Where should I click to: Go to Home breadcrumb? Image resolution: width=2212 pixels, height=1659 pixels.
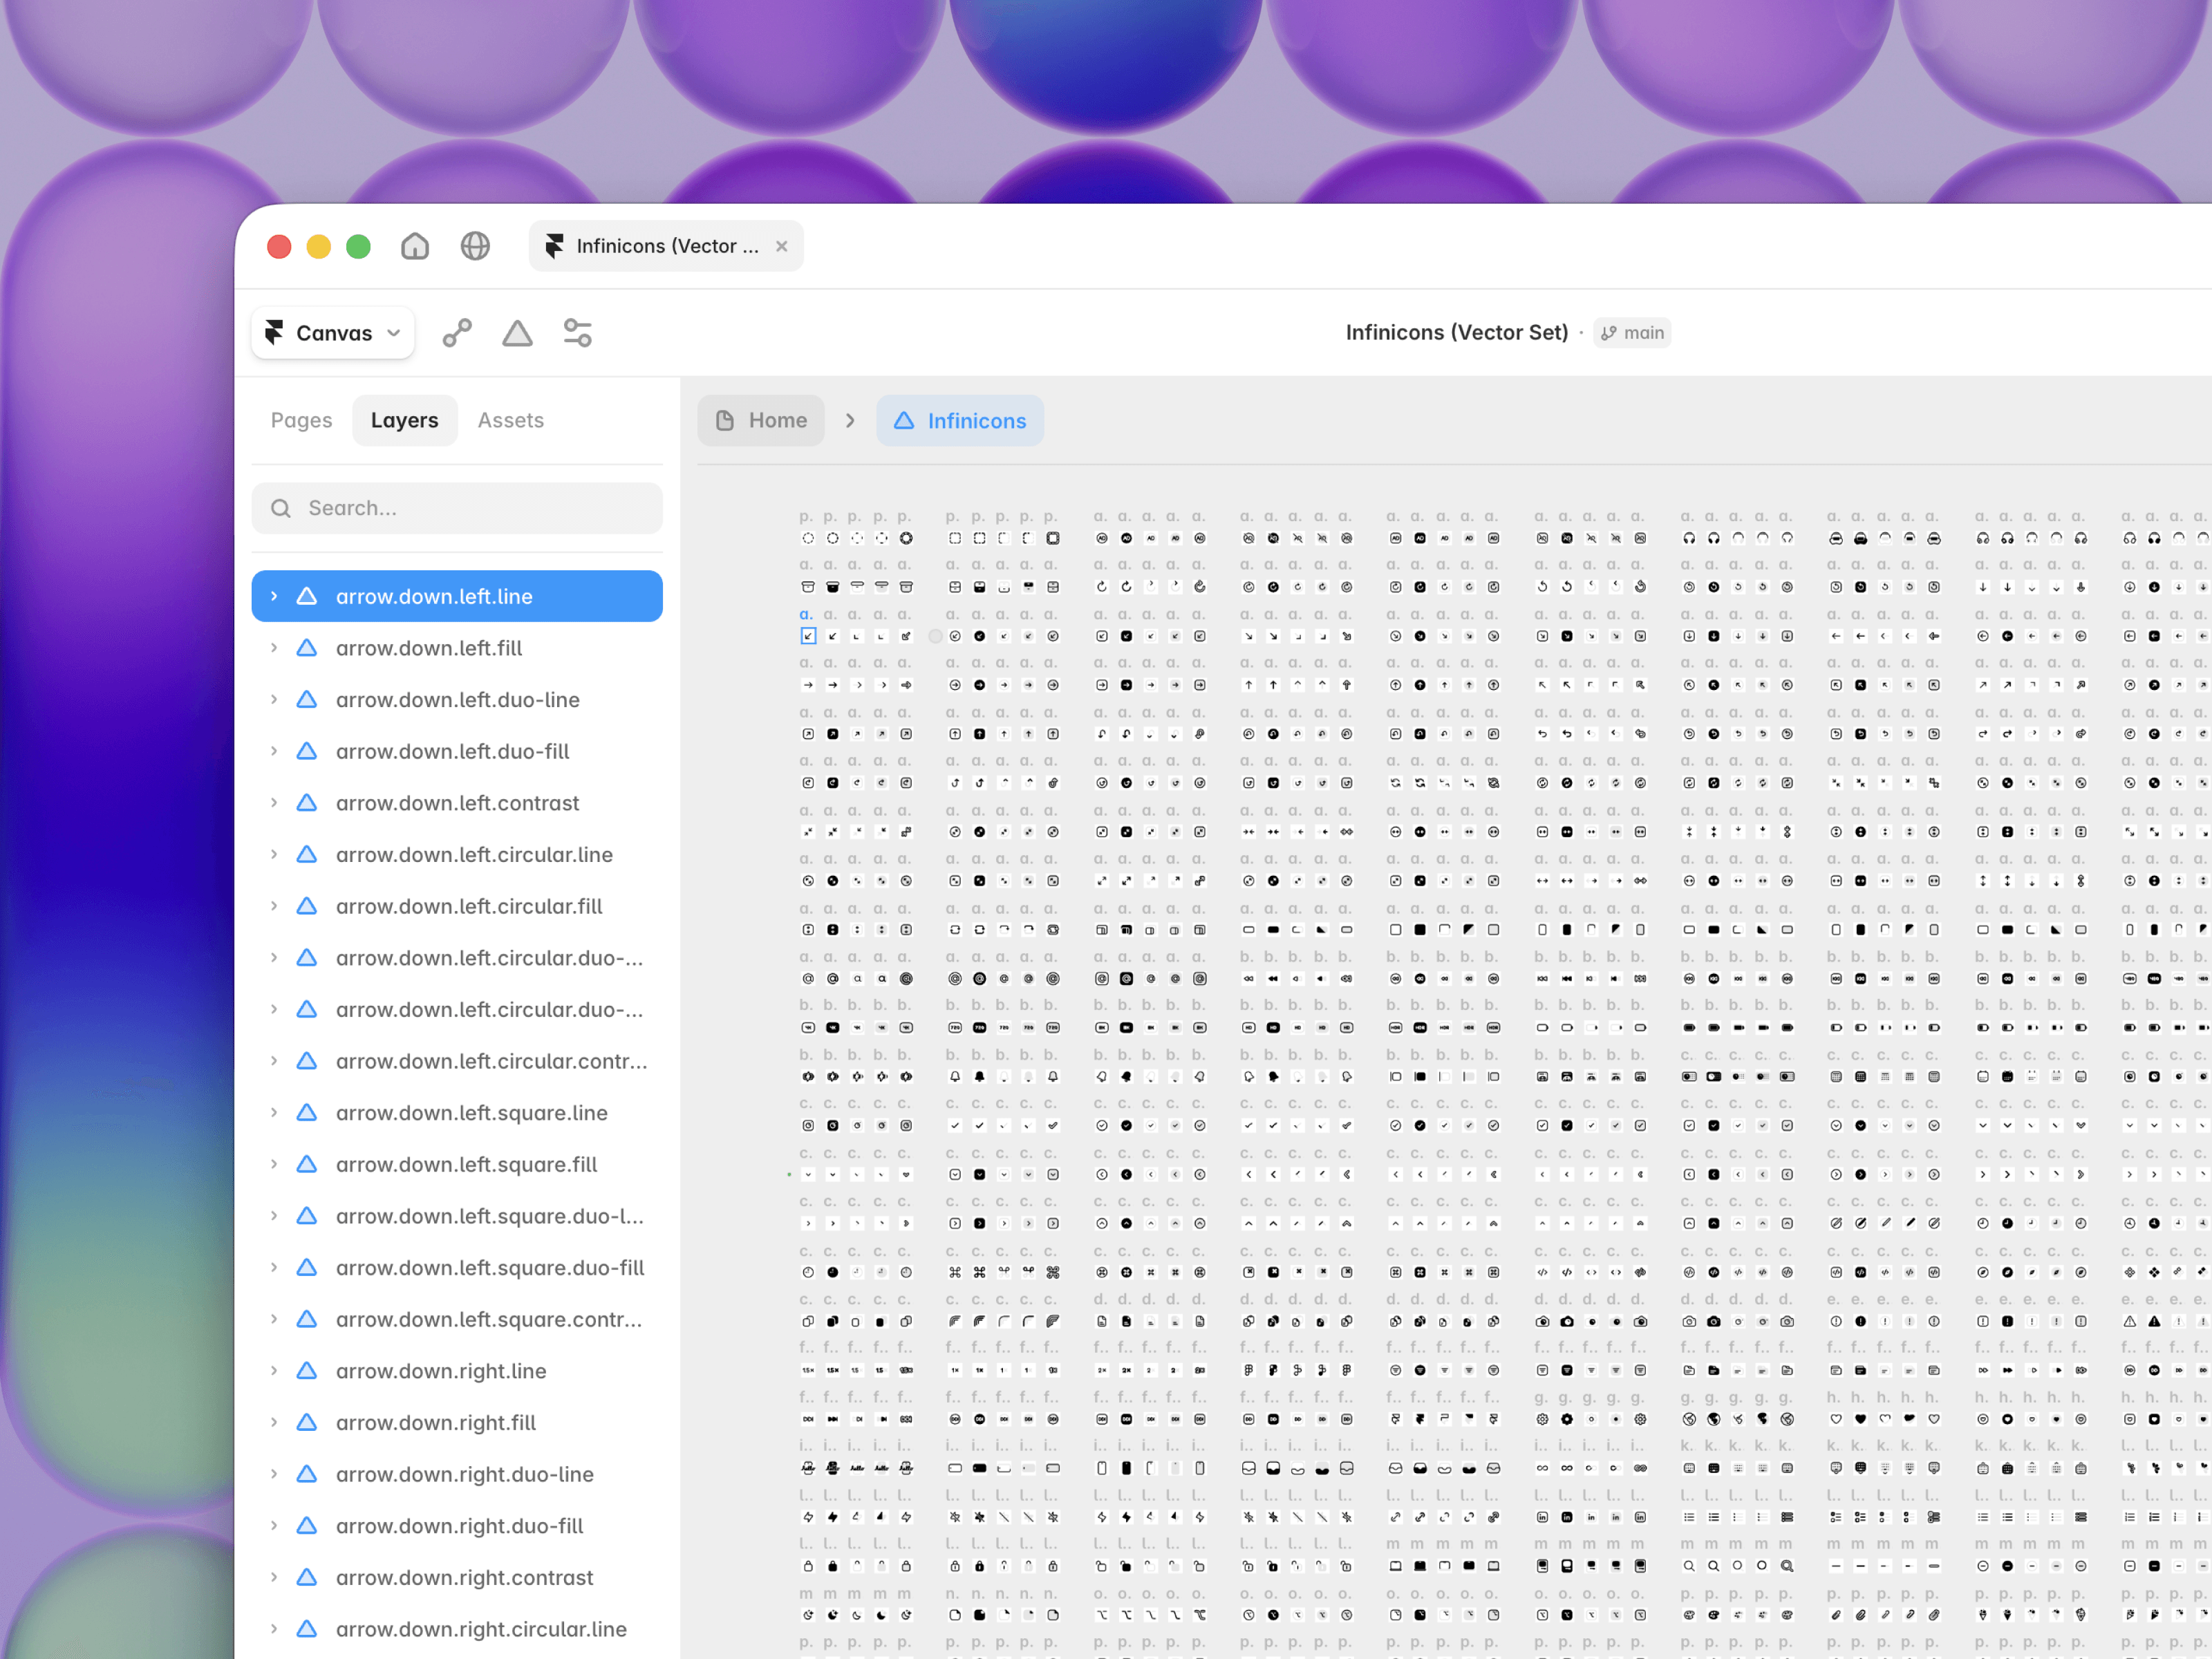tap(761, 420)
